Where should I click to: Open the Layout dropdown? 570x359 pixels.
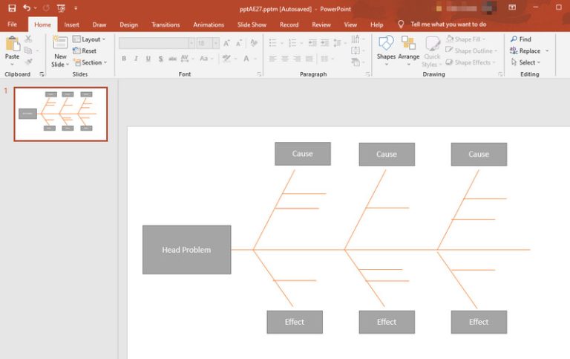[89, 39]
